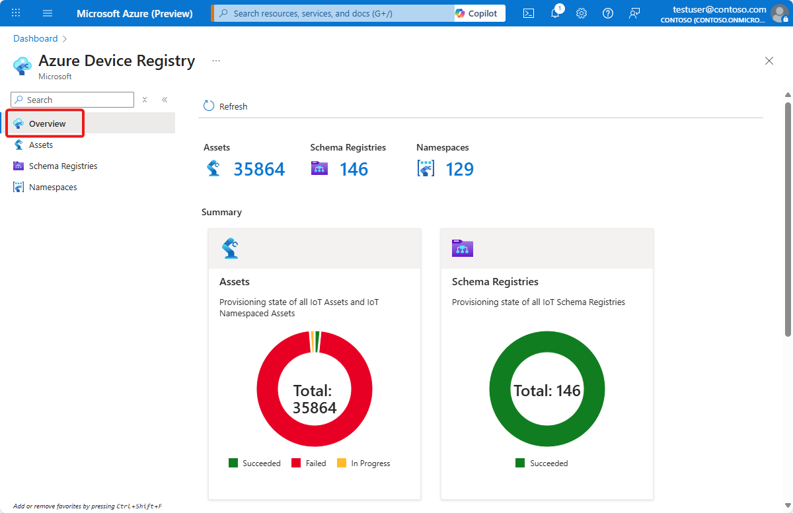Click the Refresh button
The image size is (793, 513).
226,106
